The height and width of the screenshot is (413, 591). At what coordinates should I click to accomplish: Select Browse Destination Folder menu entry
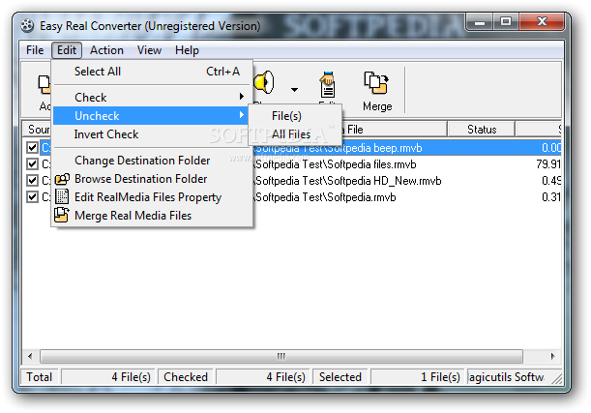[x=152, y=179]
